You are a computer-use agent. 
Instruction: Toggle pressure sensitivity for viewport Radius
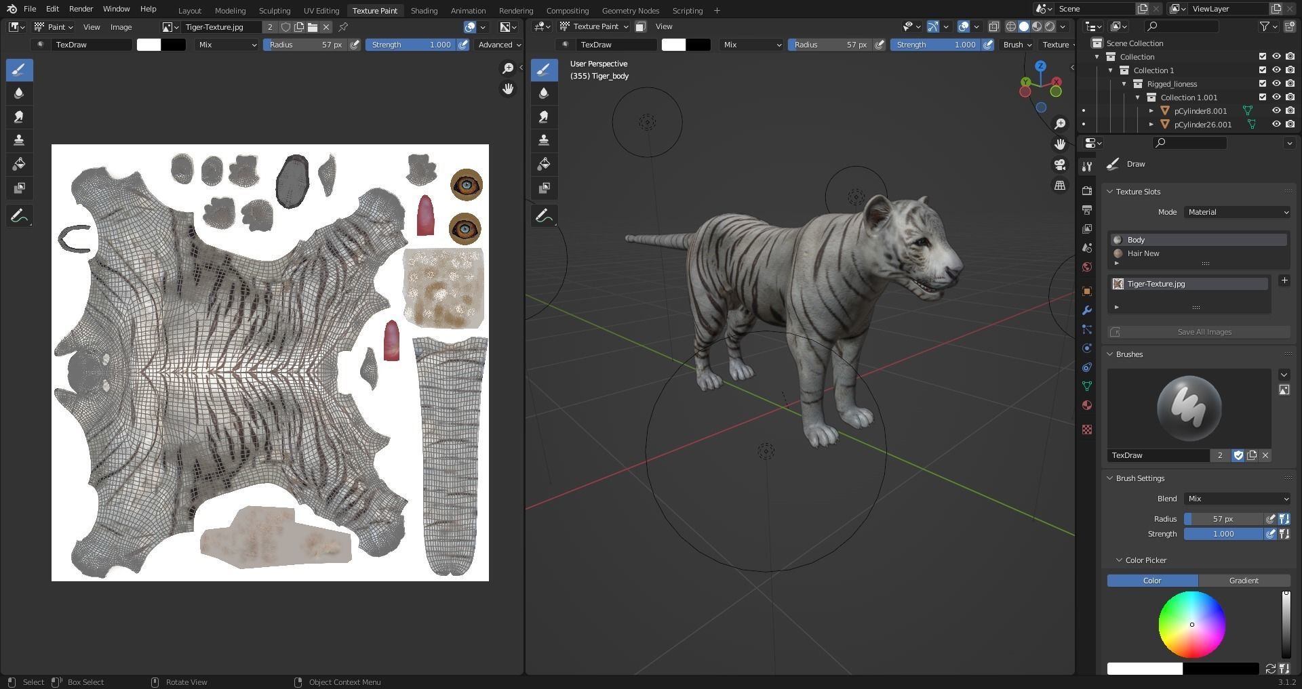click(880, 45)
